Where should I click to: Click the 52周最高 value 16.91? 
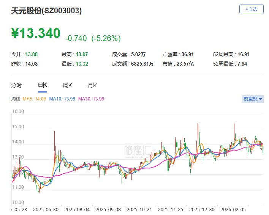(x=242, y=55)
